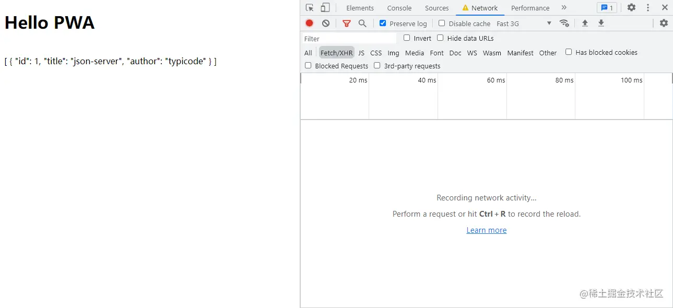Filter requests by Font type
The image size is (673, 308).
pyautogui.click(x=437, y=53)
